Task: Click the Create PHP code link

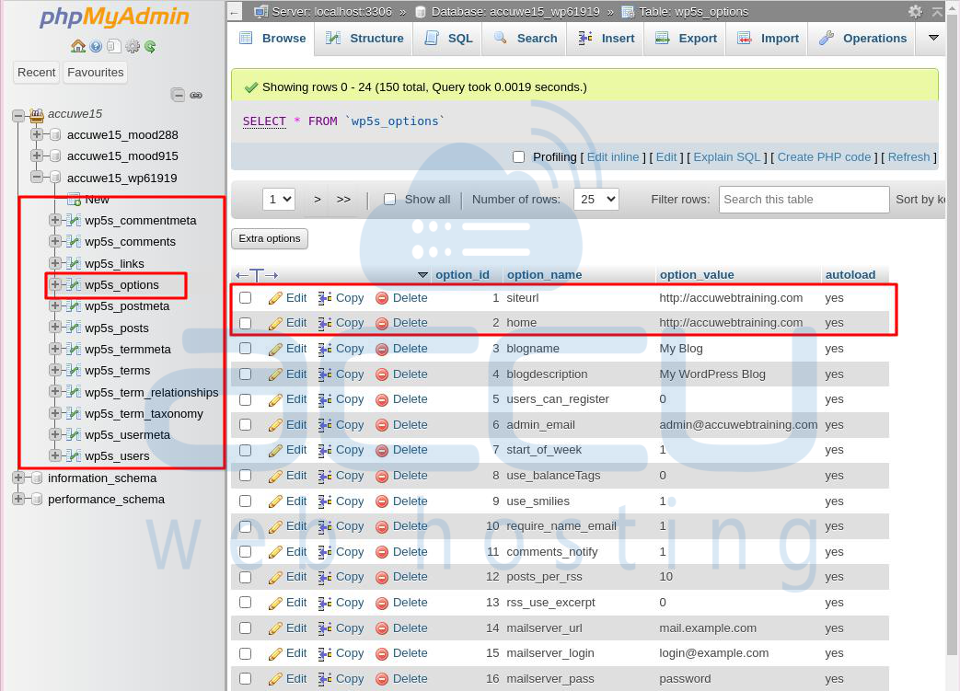Action: 824,156
